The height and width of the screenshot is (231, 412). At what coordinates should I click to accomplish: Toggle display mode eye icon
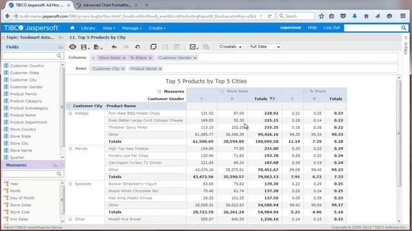tap(73, 47)
